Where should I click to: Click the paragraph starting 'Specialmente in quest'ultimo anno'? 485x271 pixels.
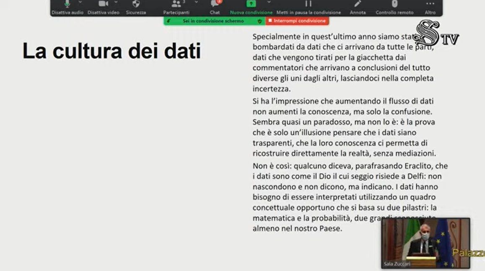(343, 63)
